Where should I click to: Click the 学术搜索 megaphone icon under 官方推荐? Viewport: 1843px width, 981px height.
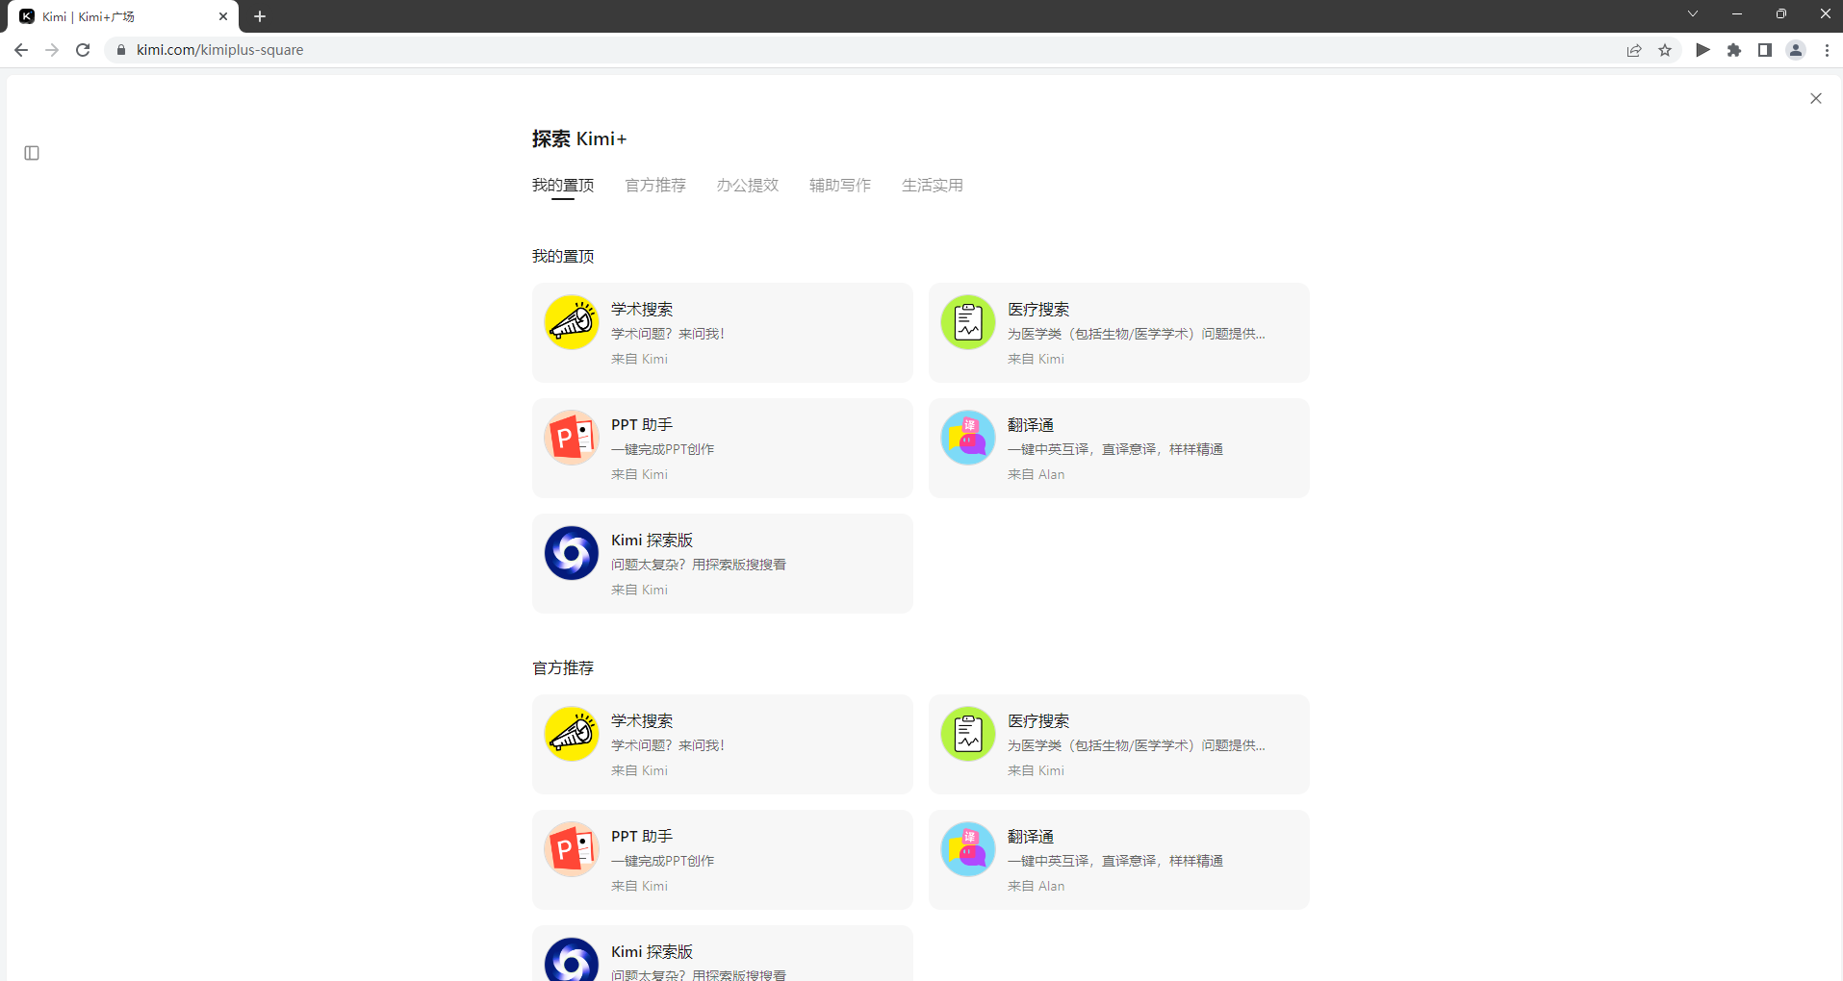pos(572,734)
